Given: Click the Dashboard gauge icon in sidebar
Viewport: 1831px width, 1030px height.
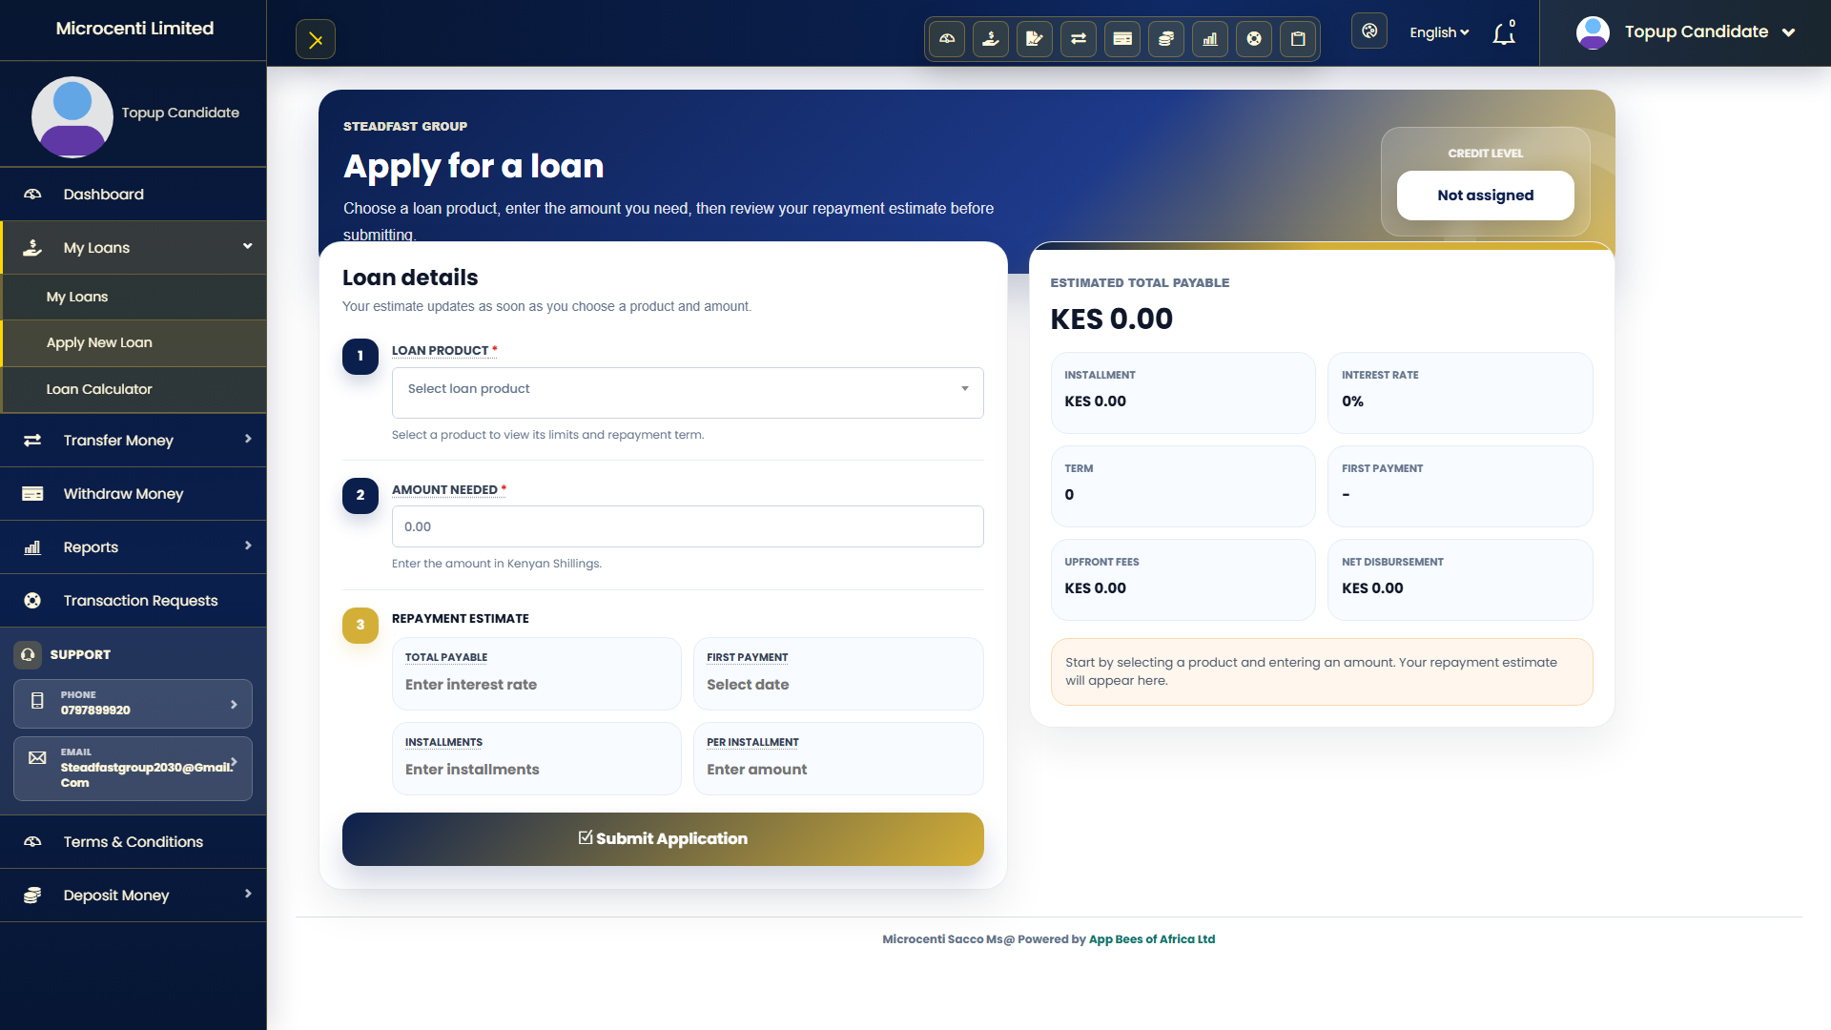Looking at the screenshot, I should (32, 195).
